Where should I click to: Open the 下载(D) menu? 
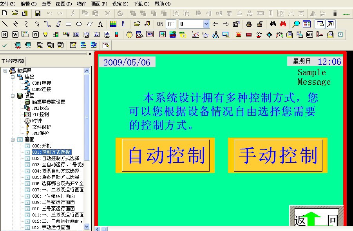point(141,4)
